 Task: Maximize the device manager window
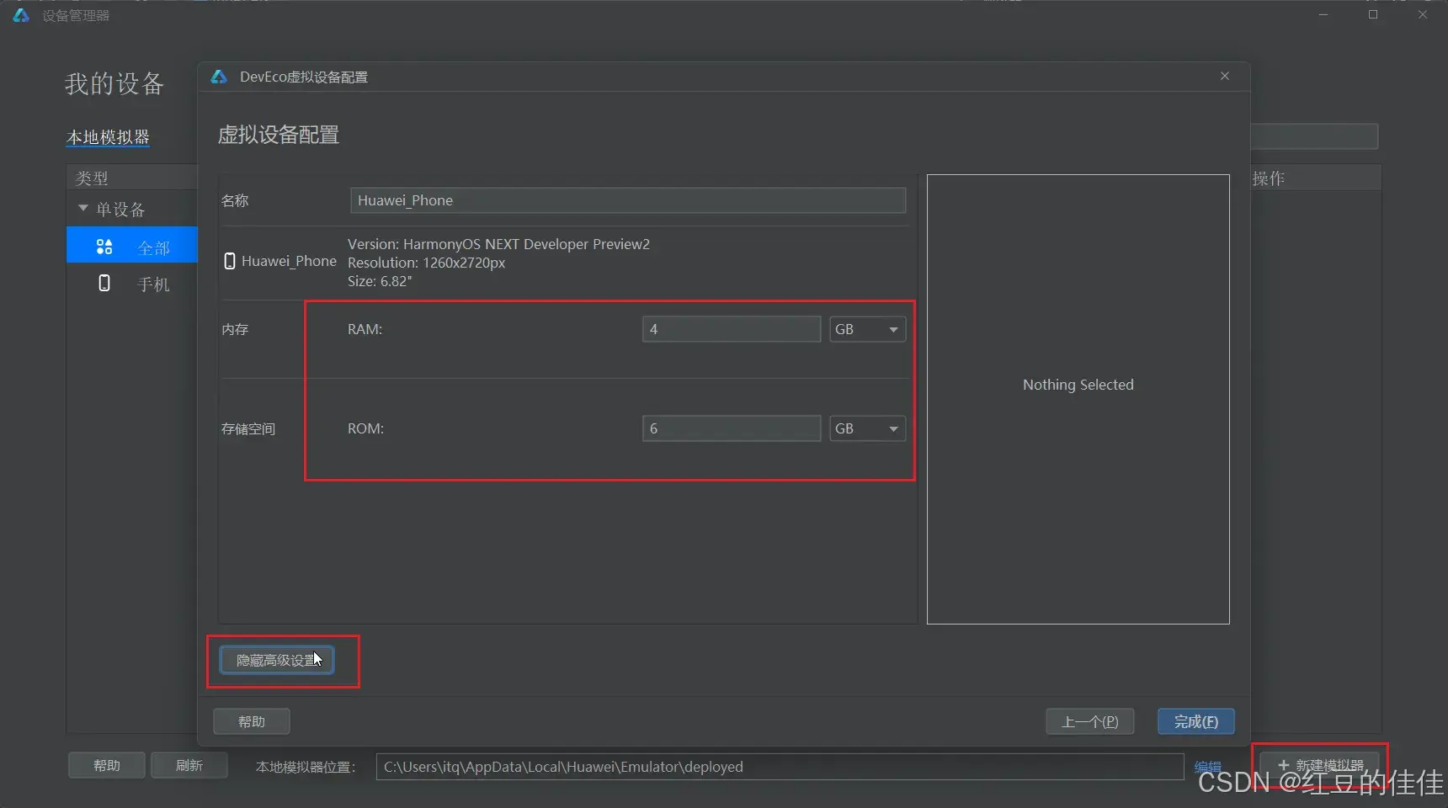click(1373, 14)
